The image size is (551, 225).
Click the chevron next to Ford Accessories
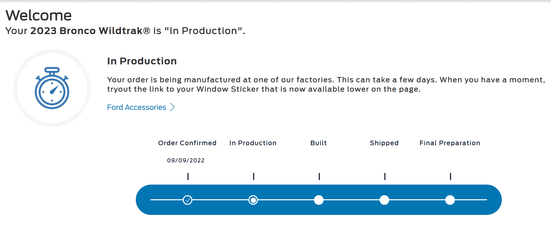172,107
